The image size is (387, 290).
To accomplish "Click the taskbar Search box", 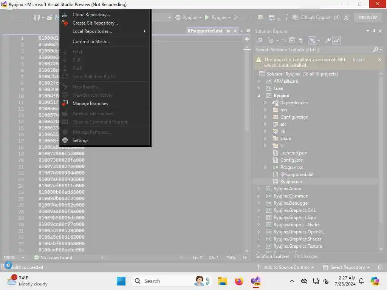I will pyautogui.click(x=172, y=281).
